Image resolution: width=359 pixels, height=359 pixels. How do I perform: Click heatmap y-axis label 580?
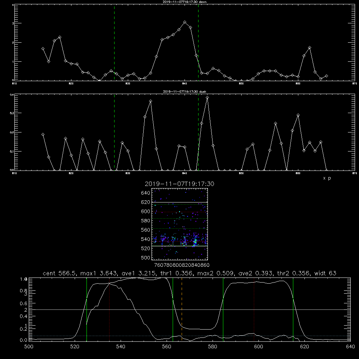tap(146, 221)
